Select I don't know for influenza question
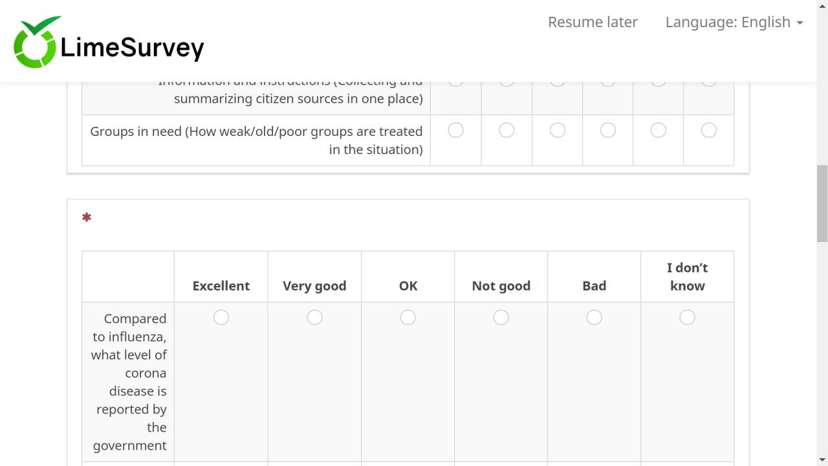 pos(687,317)
